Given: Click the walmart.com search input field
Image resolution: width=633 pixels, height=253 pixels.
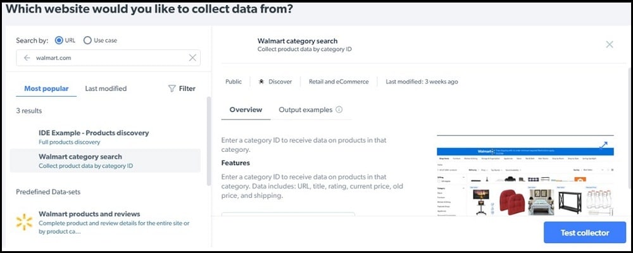Looking at the screenshot, I should coord(108,58).
